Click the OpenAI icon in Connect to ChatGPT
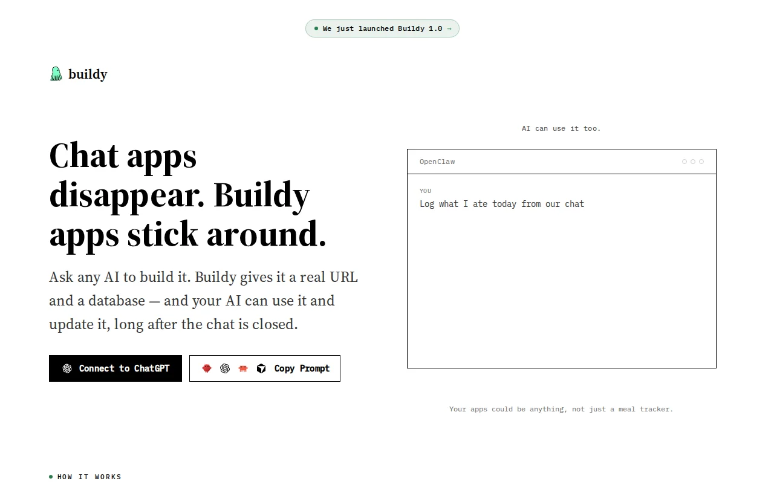 point(67,368)
